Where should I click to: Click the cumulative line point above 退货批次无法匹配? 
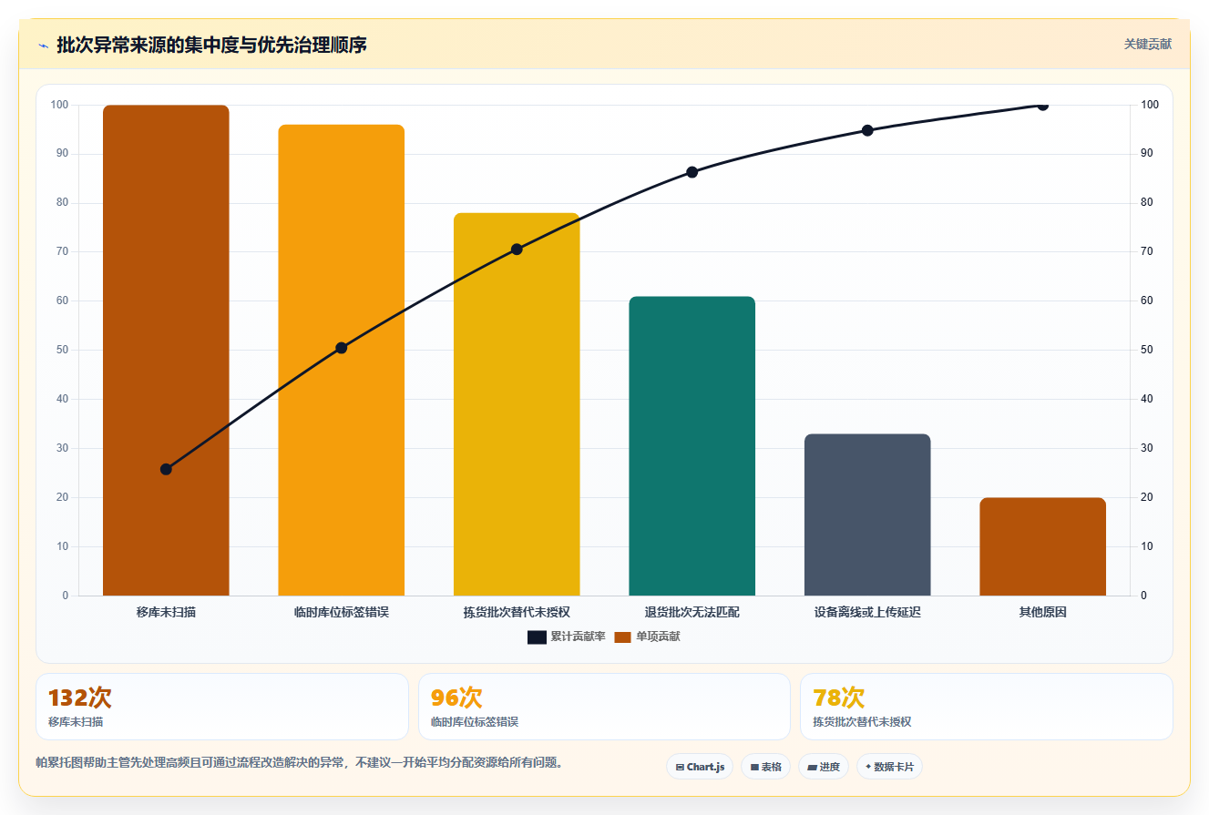pyautogui.click(x=692, y=172)
